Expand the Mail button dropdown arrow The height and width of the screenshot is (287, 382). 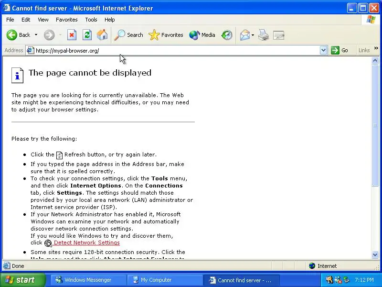click(x=253, y=35)
